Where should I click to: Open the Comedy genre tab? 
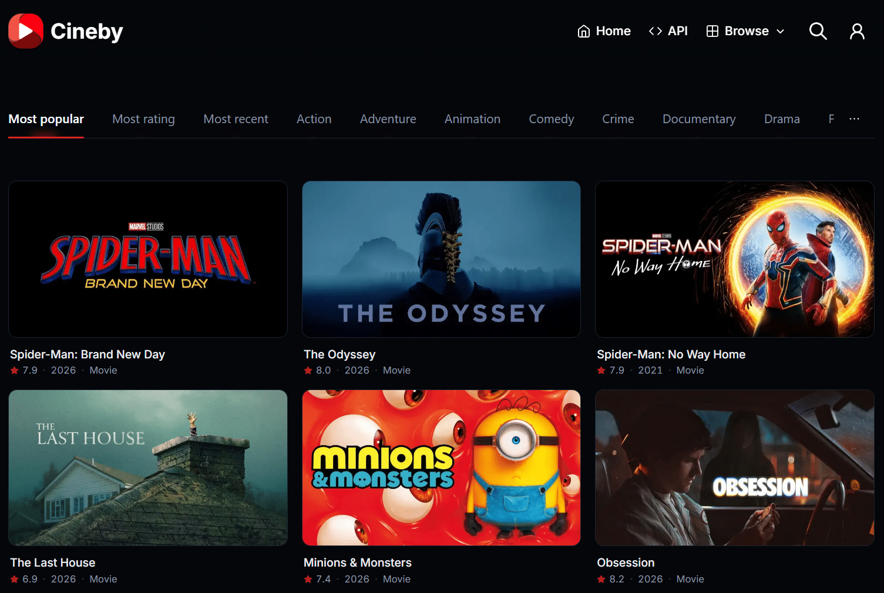point(551,119)
